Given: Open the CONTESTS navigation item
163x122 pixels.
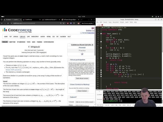Looking at the screenshot, I should coord(23,37).
